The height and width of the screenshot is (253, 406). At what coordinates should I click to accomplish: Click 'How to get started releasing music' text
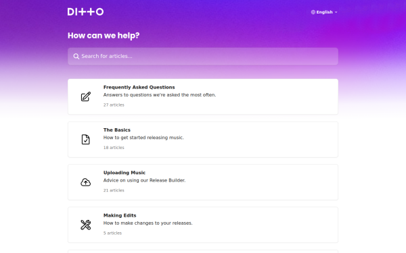[x=143, y=138]
